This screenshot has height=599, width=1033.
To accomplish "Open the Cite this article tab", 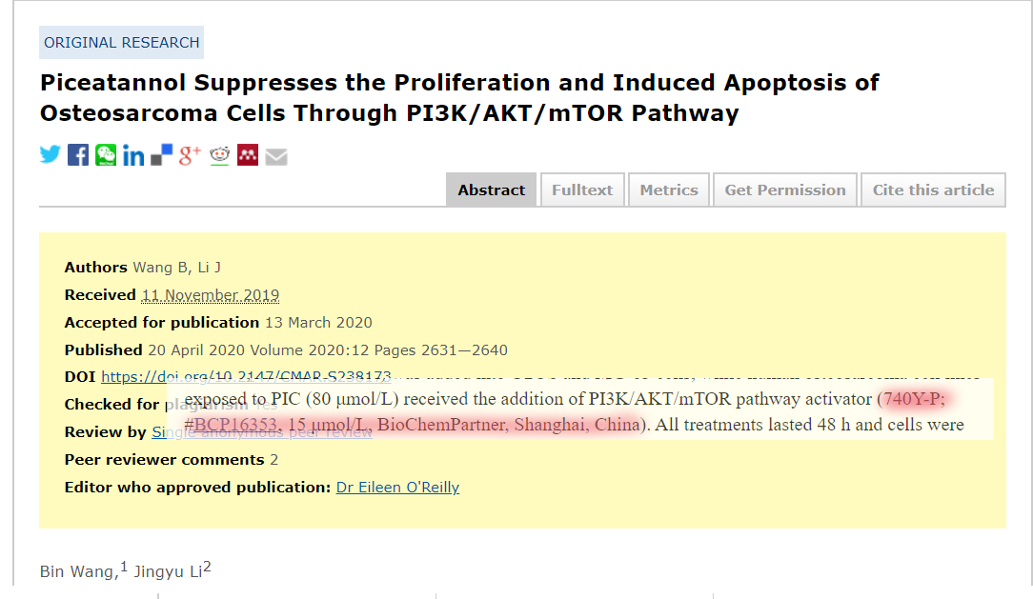I will pos(934,190).
